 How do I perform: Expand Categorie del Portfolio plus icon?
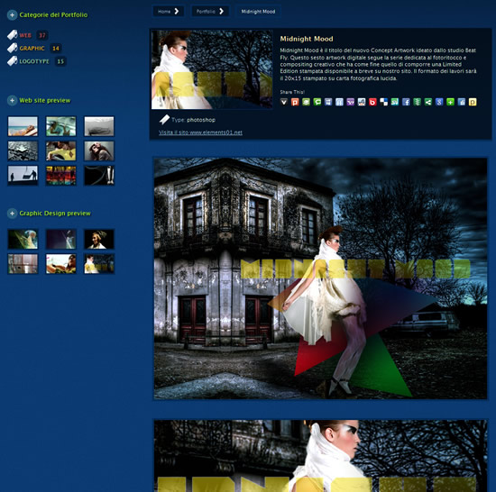pyautogui.click(x=12, y=14)
